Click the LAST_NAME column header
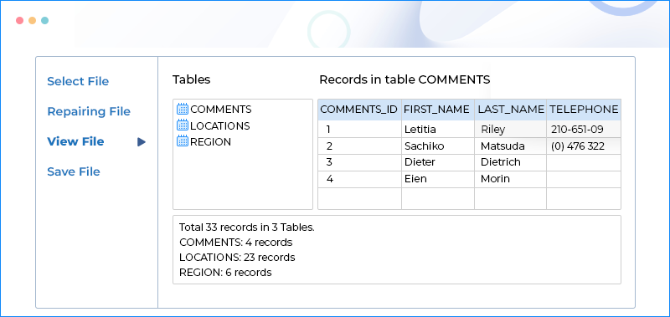 pyautogui.click(x=511, y=110)
